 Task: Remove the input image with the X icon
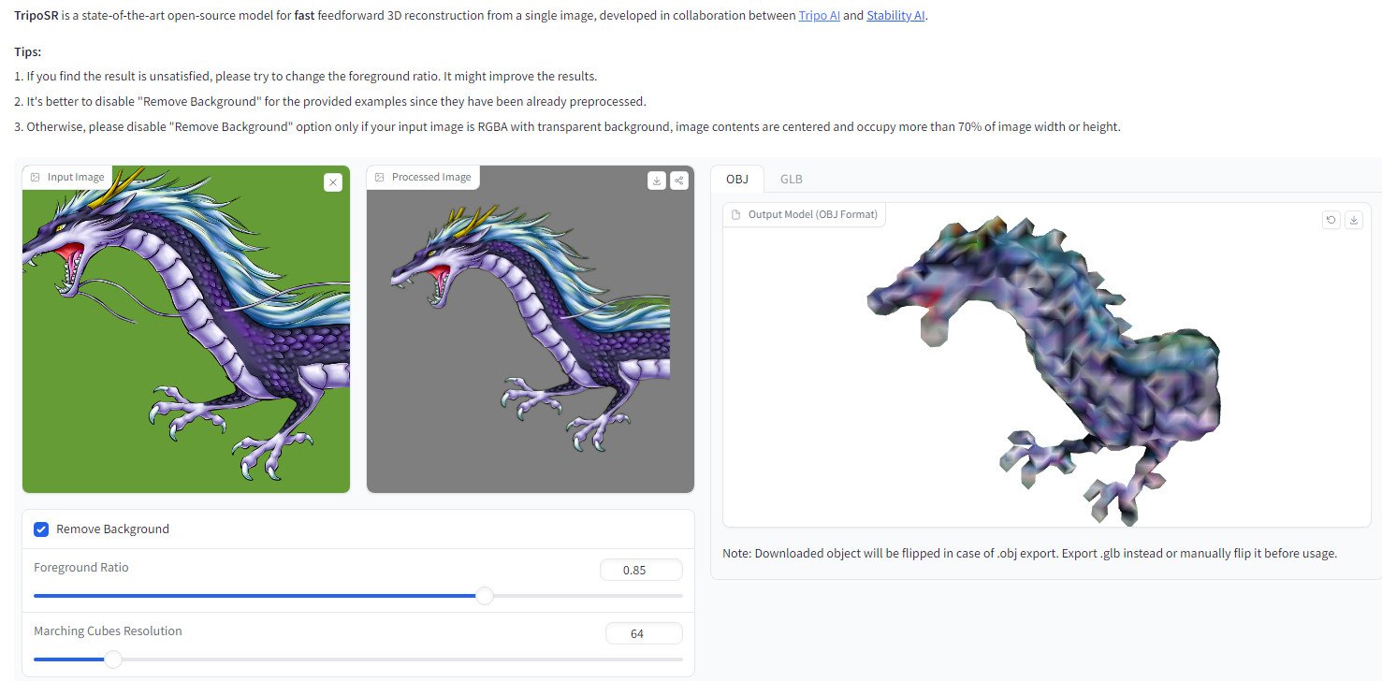click(x=333, y=182)
